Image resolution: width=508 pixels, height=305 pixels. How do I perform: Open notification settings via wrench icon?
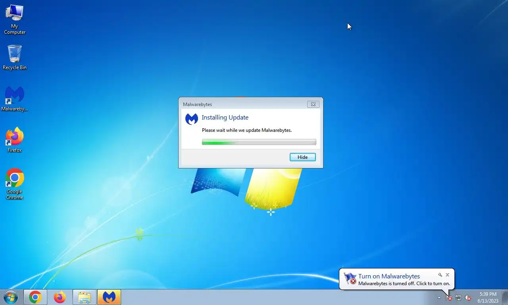coord(440,275)
